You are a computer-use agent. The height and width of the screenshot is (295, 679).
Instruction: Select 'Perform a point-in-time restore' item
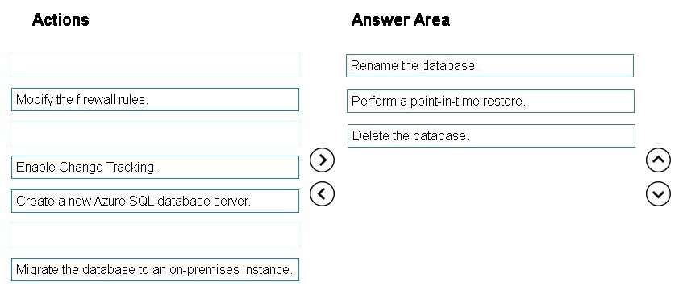[490, 102]
